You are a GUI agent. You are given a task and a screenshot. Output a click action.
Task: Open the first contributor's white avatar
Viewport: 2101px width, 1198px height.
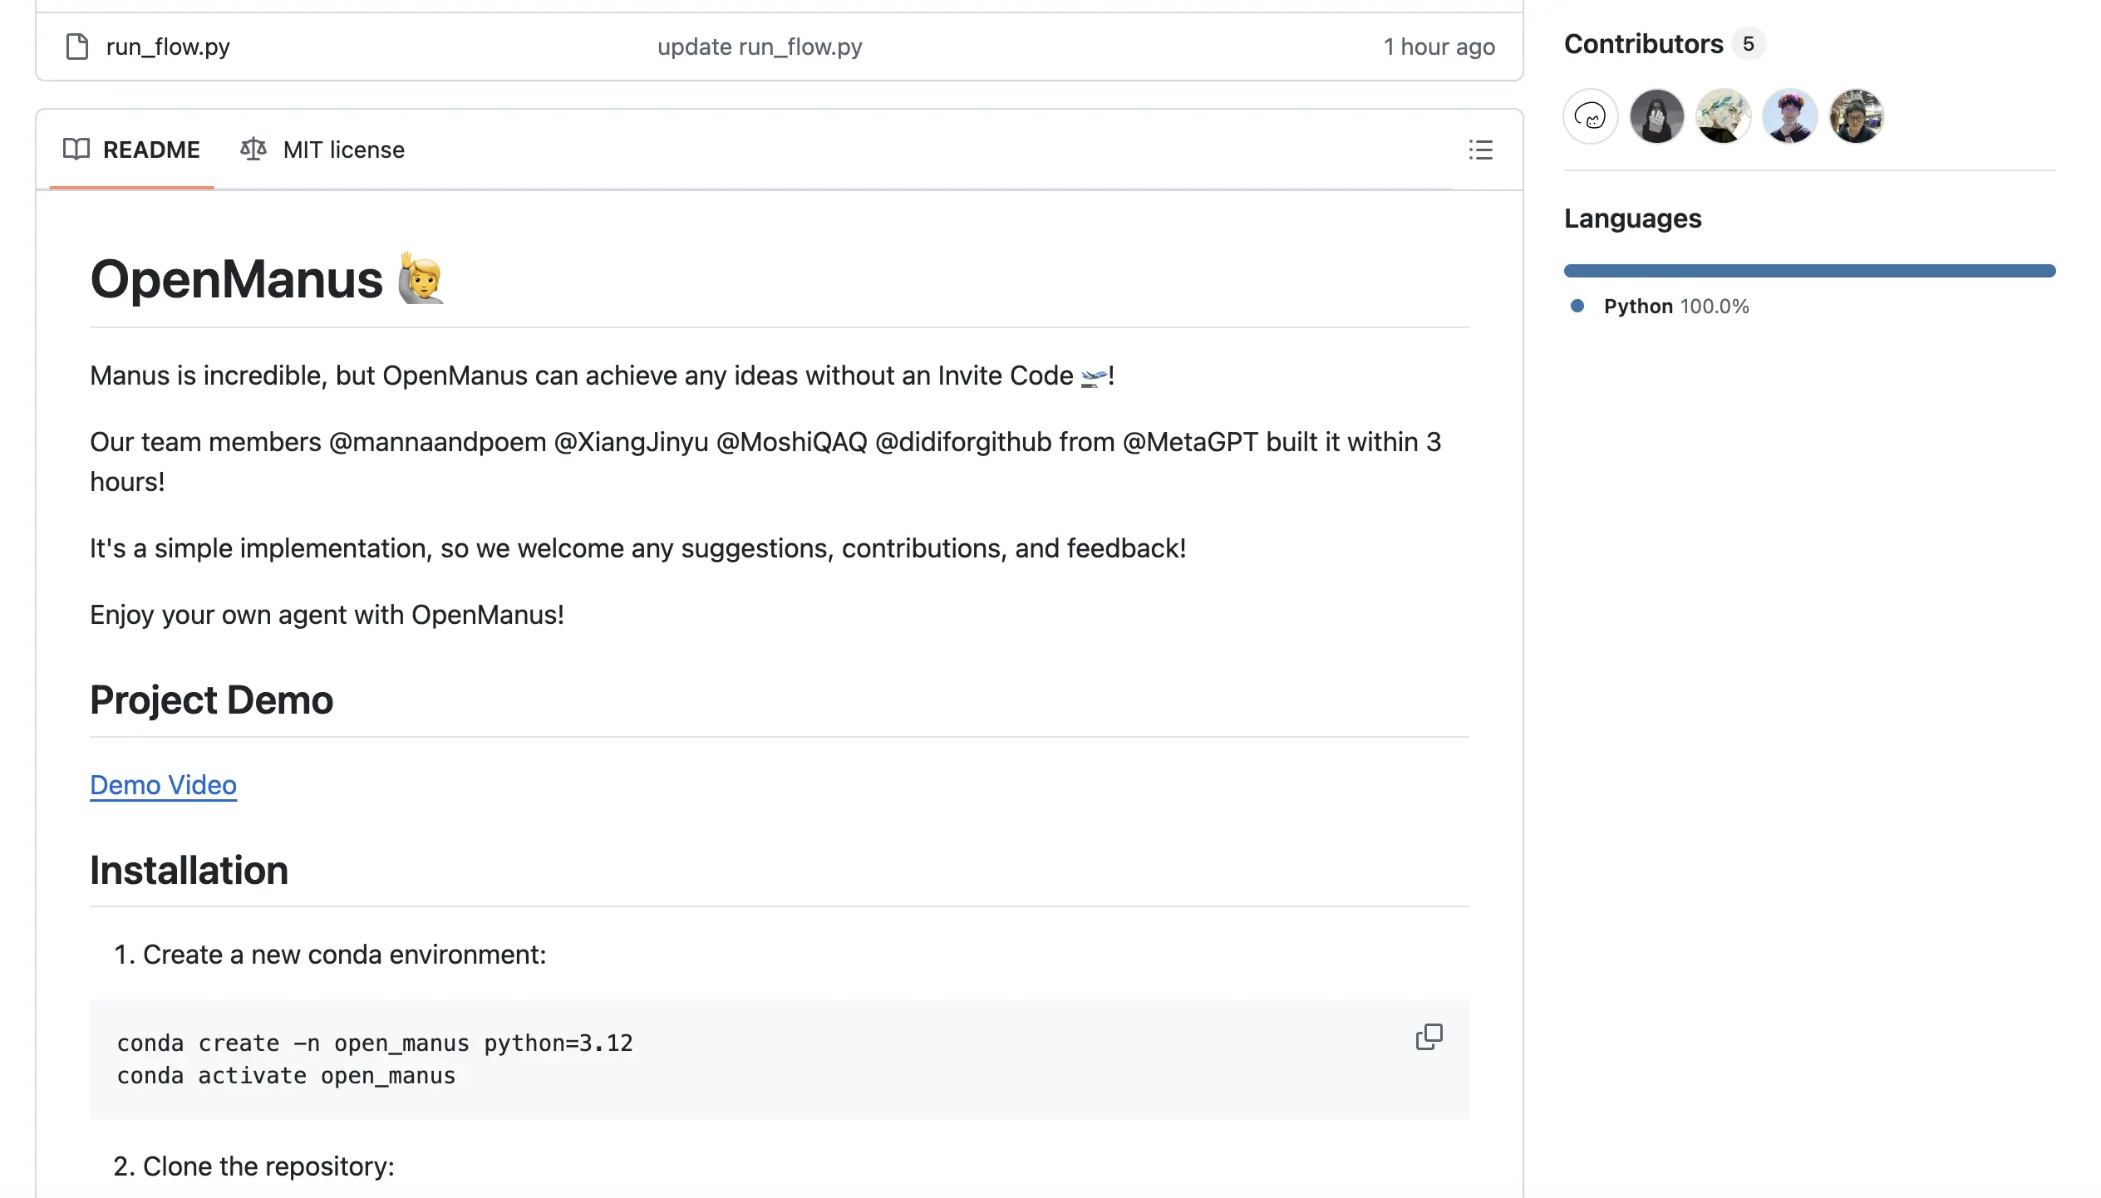1590,116
